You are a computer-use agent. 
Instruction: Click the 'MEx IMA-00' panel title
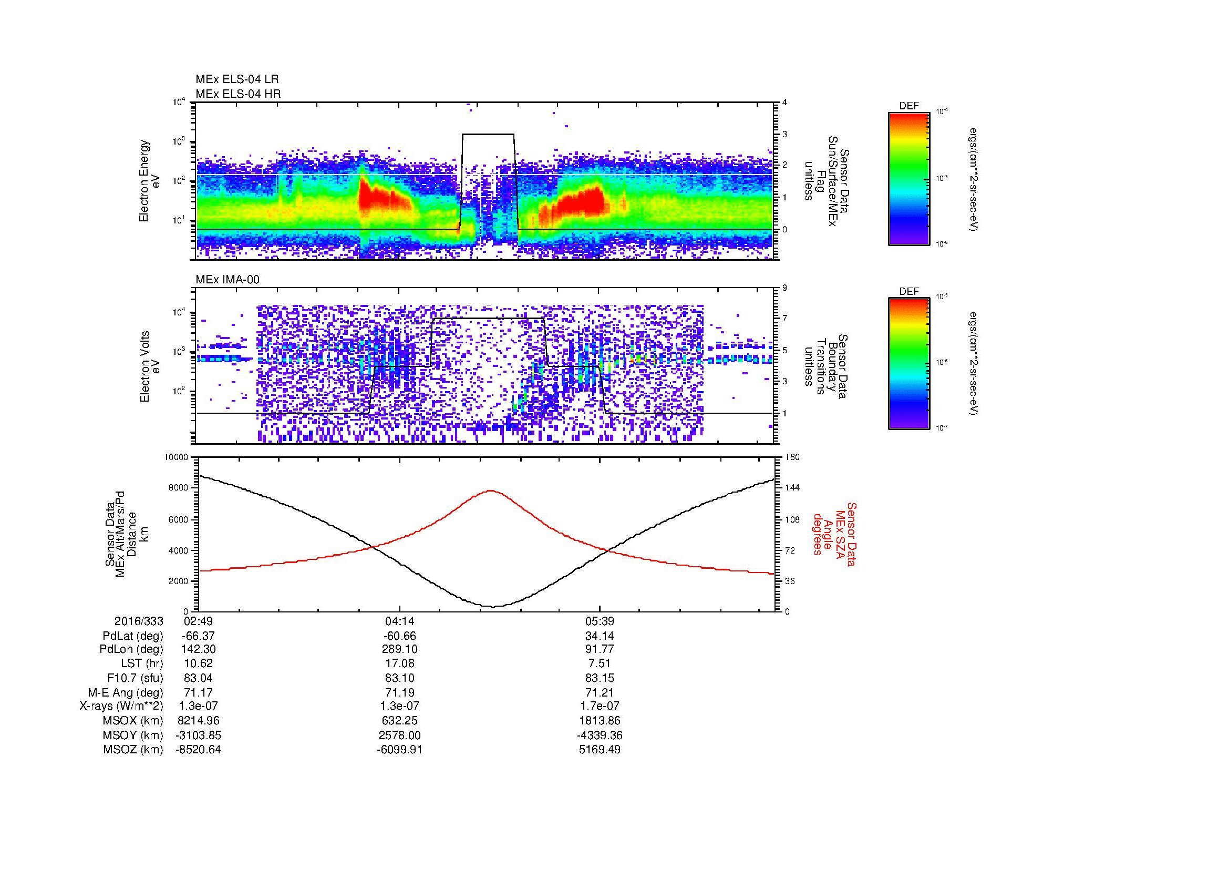click(x=228, y=280)
